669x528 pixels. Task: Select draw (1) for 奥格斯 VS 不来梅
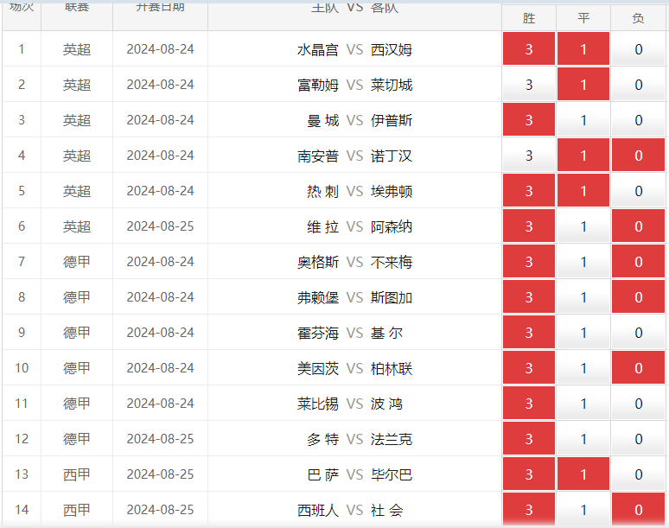pyautogui.click(x=583, y=262)
